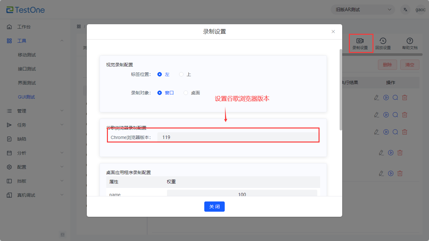The image size is (429, 241).
Task: Click the 录制设置 camera icon
Action: tap(360, 41)
